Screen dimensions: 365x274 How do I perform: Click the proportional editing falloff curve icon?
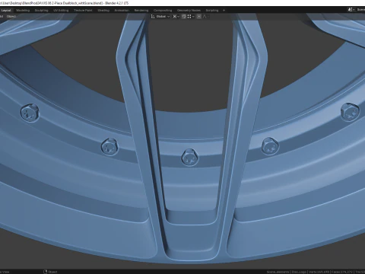(x=205, y=17)
